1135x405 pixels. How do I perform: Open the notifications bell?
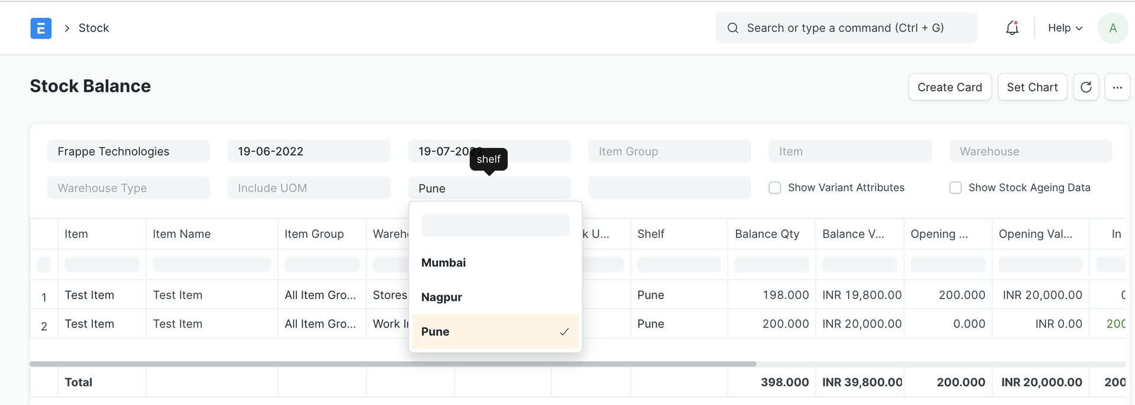(1012, 28)
